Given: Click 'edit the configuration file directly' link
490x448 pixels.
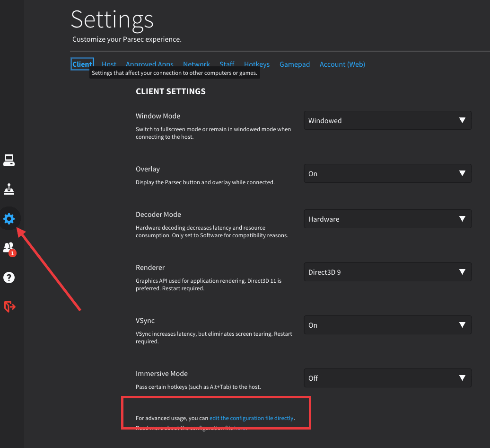Looking at the screenshot, I should click(x=251, y=418).
